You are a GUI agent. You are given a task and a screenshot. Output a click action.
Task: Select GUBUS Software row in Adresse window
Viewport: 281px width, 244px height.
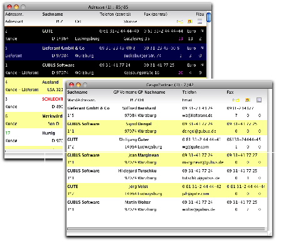click(x=105, y=69)
